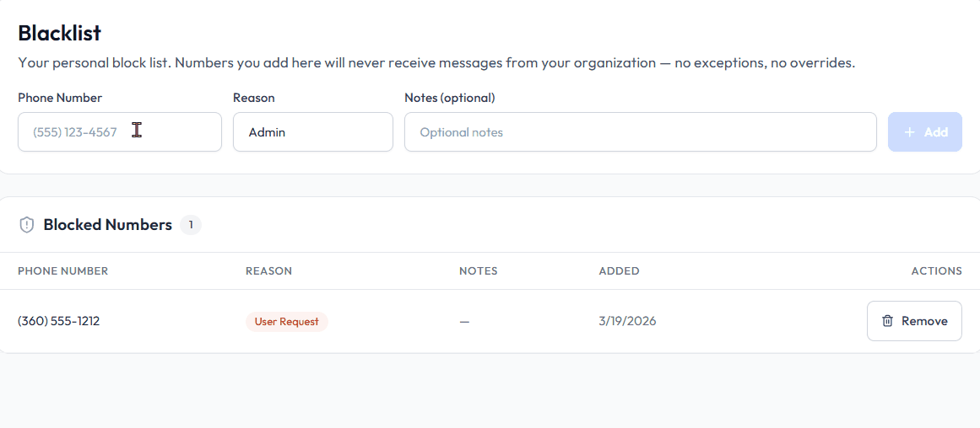
Task: Click the Blocked Numbers section title
Action: coord(107,225)
